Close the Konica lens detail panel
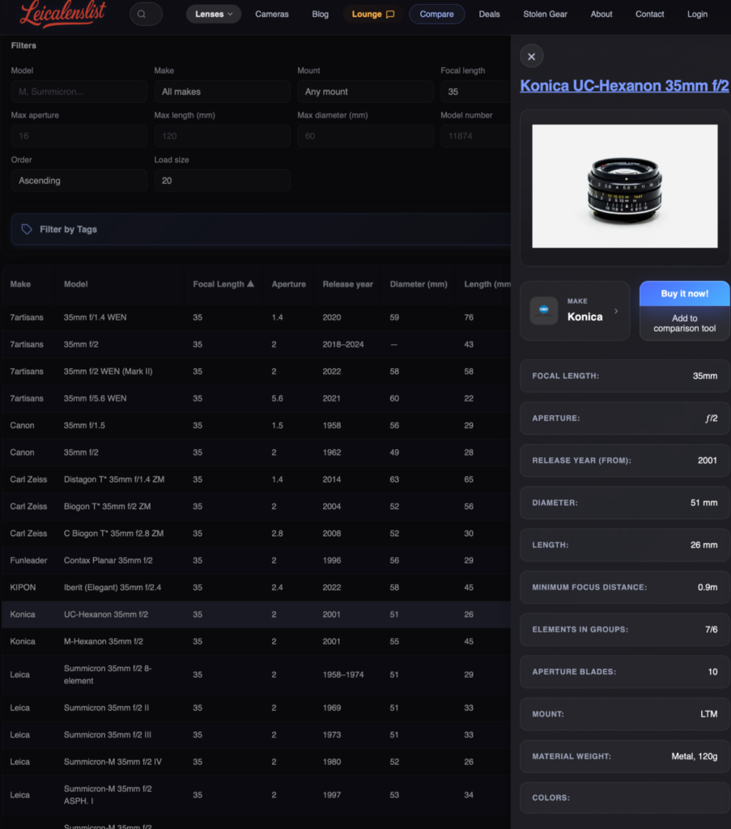This screenshot has width=731, height=829. coord(531,56)
